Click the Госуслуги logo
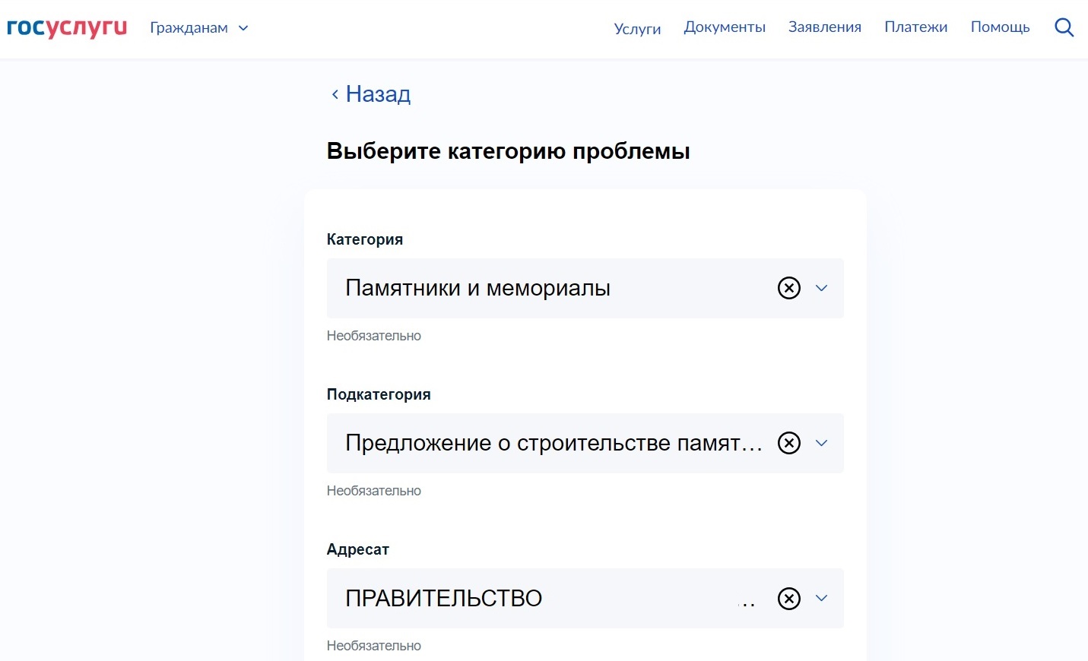This screenshot has height=661, width=1088. (67, 27)
